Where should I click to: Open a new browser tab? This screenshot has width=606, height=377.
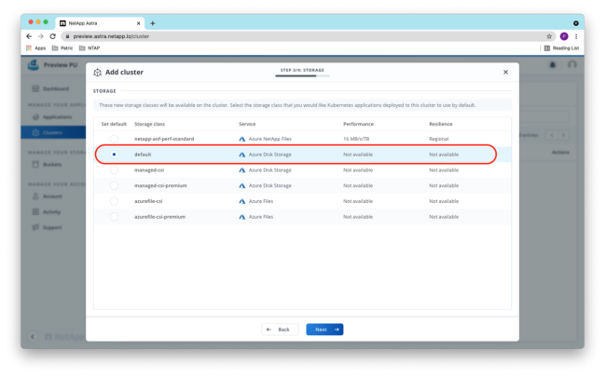152,22
